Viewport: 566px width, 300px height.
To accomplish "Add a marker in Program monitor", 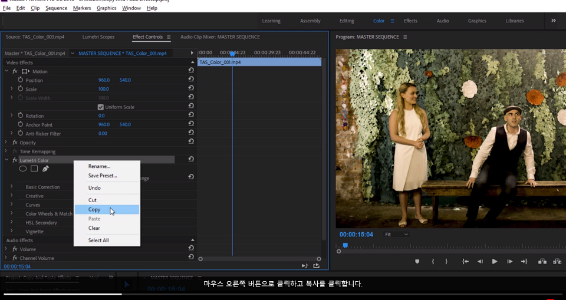I will pos(417,261).
